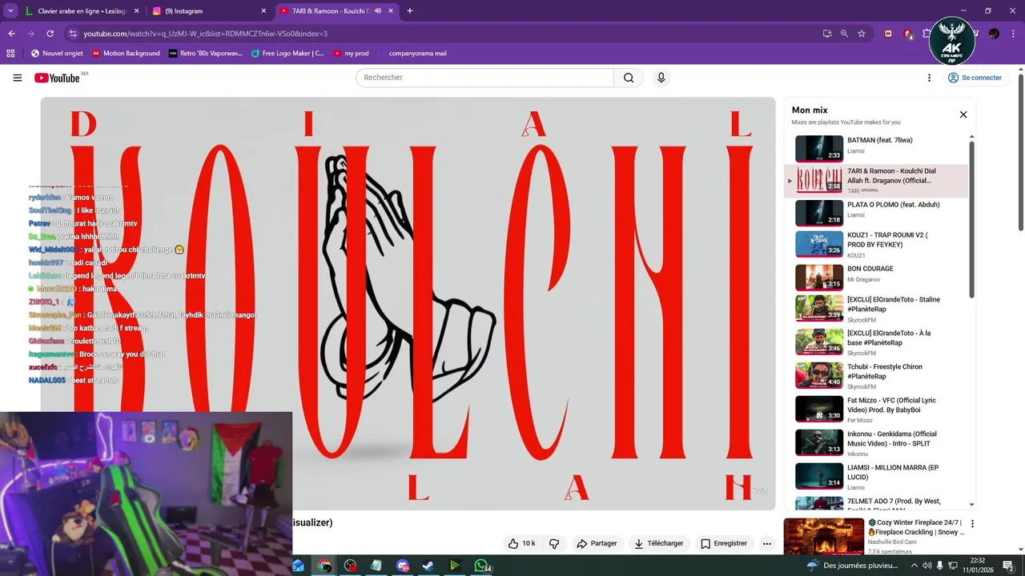Bookmark this page with the star
This screenshot has width=1025, height=576.
[862, 34]
